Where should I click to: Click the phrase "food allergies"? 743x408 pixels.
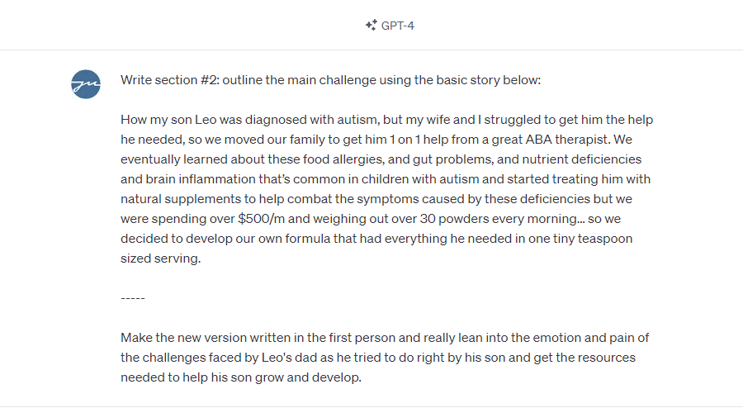click(x=343, y=159)
